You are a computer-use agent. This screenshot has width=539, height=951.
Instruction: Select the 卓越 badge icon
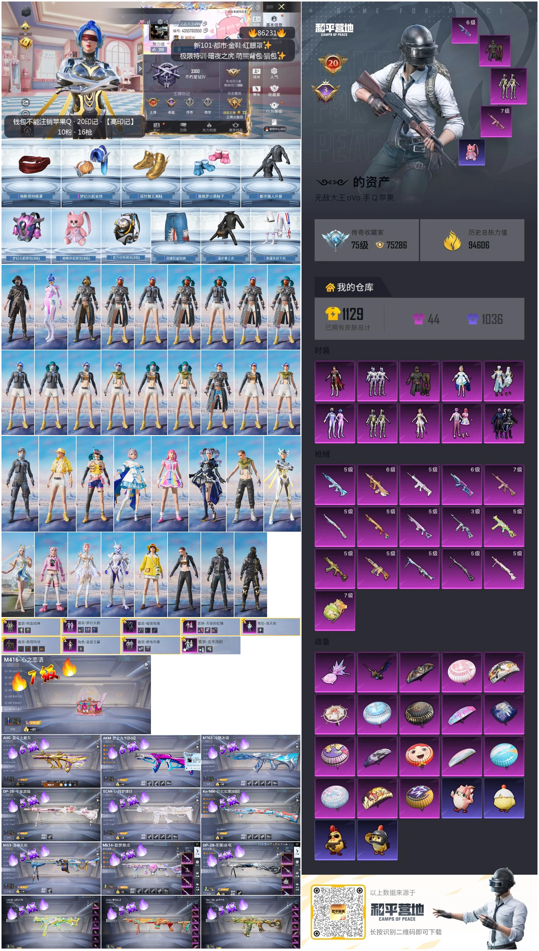tap(171, 103)
